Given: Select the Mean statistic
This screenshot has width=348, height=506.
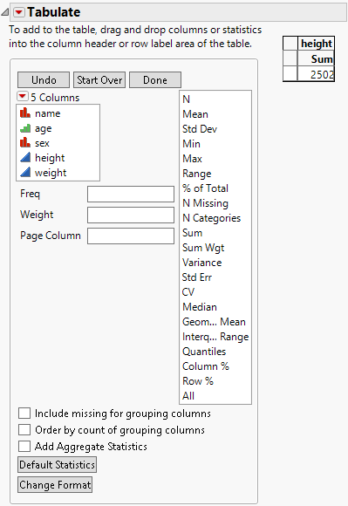Looking at the screenshot, I should [x=195, y=114].
